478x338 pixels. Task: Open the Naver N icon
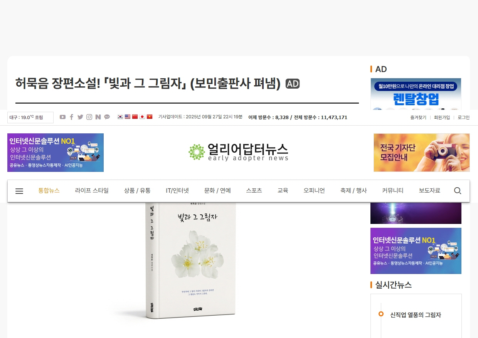click(98, 117)
